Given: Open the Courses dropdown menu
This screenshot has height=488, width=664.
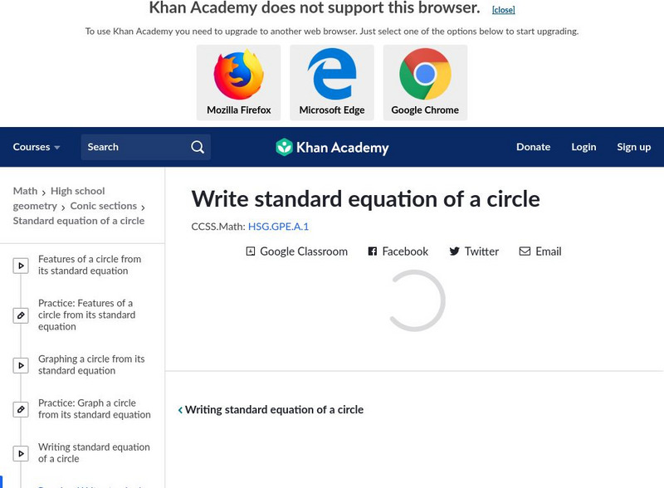Looking at the screenshot, I should 37,147.
